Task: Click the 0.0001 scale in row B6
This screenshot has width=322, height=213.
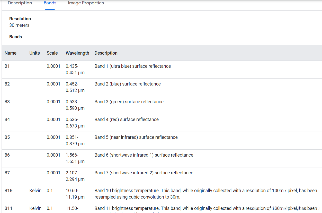Action: [53, 155]
